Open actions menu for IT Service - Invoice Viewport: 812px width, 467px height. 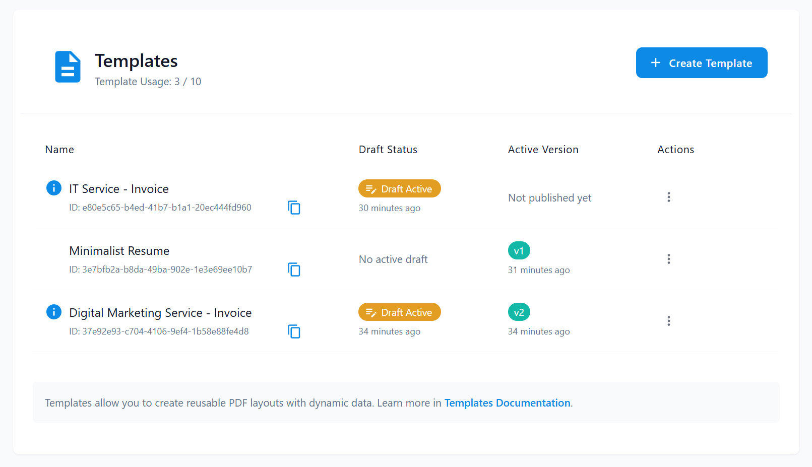pos(668,197)
